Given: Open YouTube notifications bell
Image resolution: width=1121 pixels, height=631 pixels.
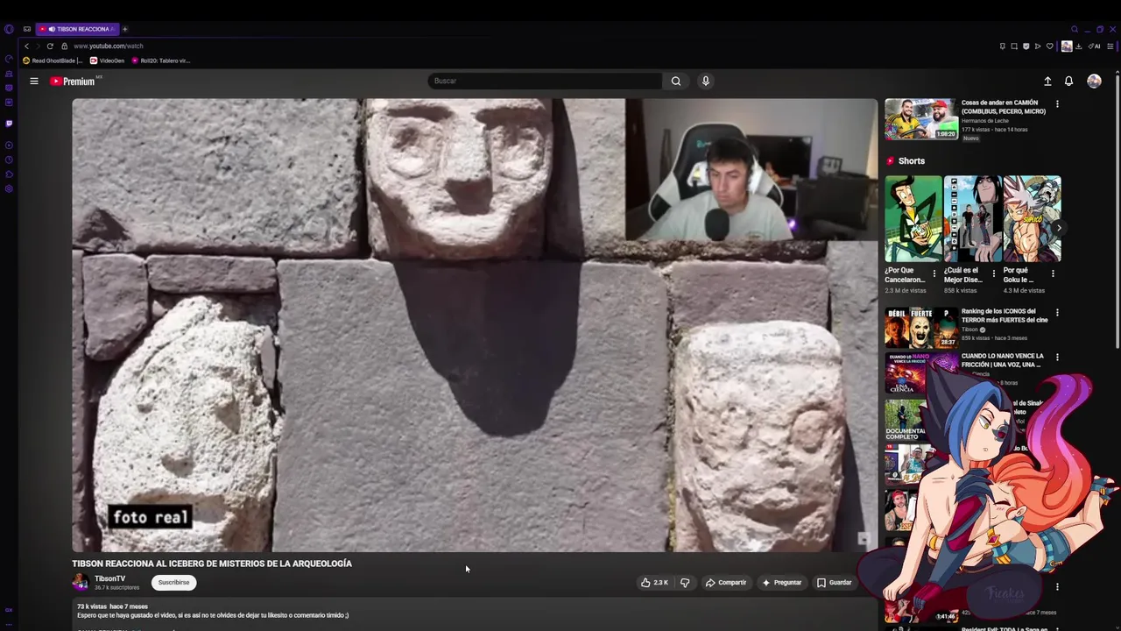Looking at the screenshot, I should click(1068, 81).
